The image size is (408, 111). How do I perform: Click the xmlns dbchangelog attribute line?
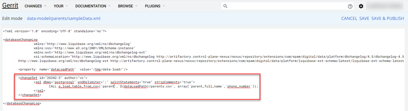point(83,44)
